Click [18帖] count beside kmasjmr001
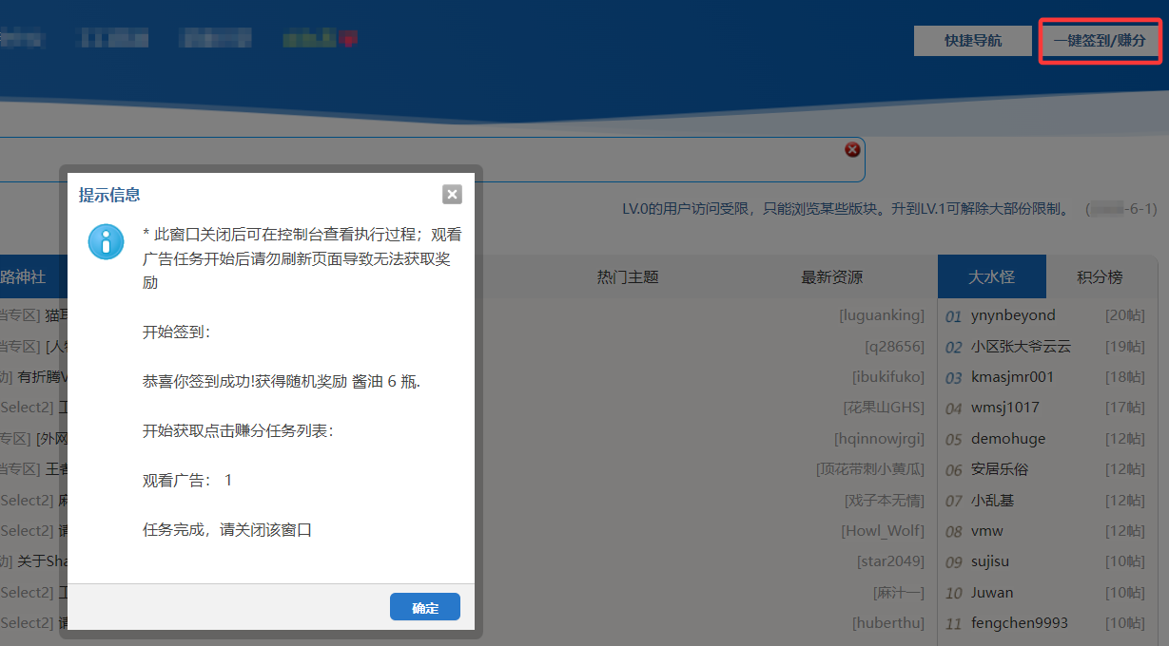The height and width of the screenshot is (646, 1169). tap(1124, 377)
